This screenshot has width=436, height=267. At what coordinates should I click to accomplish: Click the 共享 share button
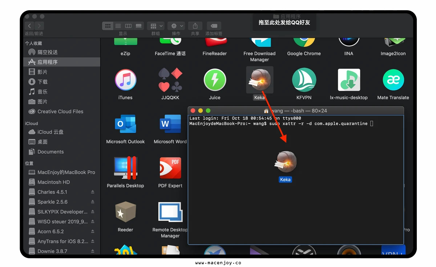(195, 26)
